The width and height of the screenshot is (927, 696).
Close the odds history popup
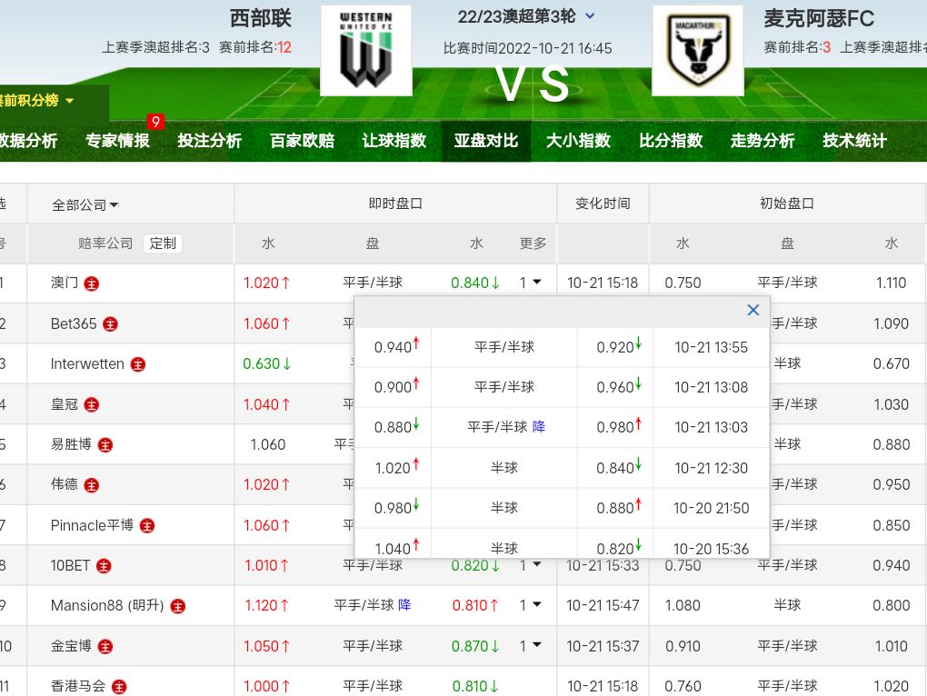[753, 311]
